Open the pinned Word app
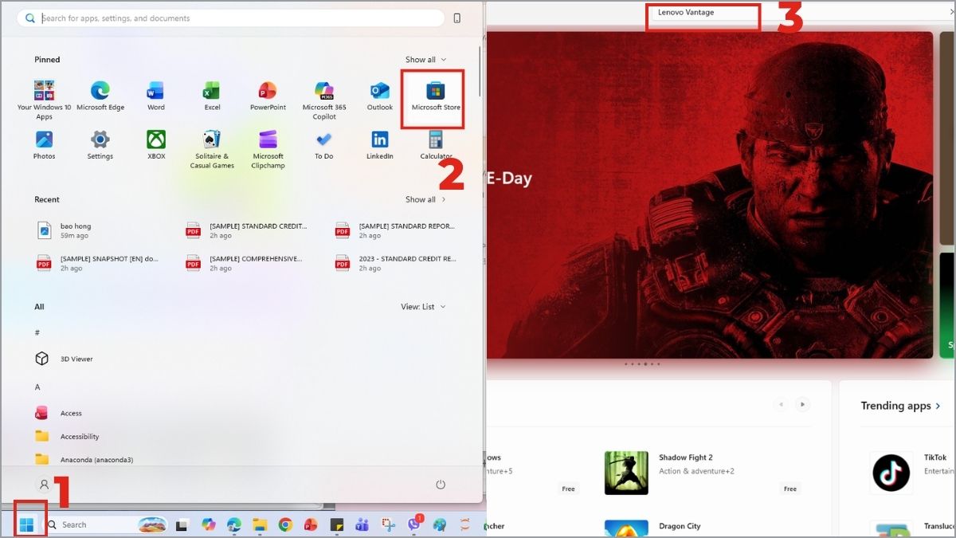The image size is (956, 538). 156,96
